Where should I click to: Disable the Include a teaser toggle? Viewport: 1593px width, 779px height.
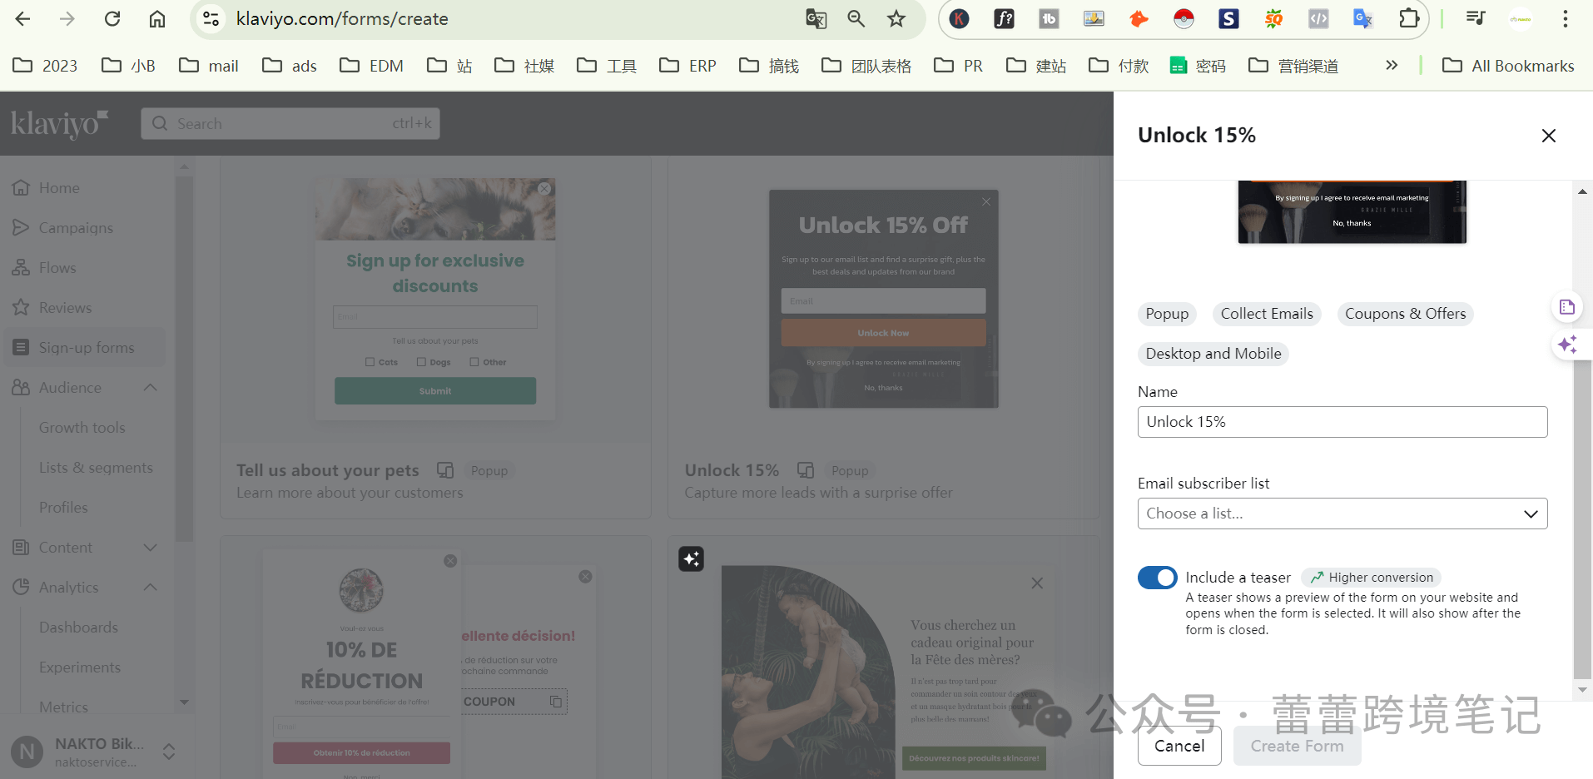(1157, 578)
